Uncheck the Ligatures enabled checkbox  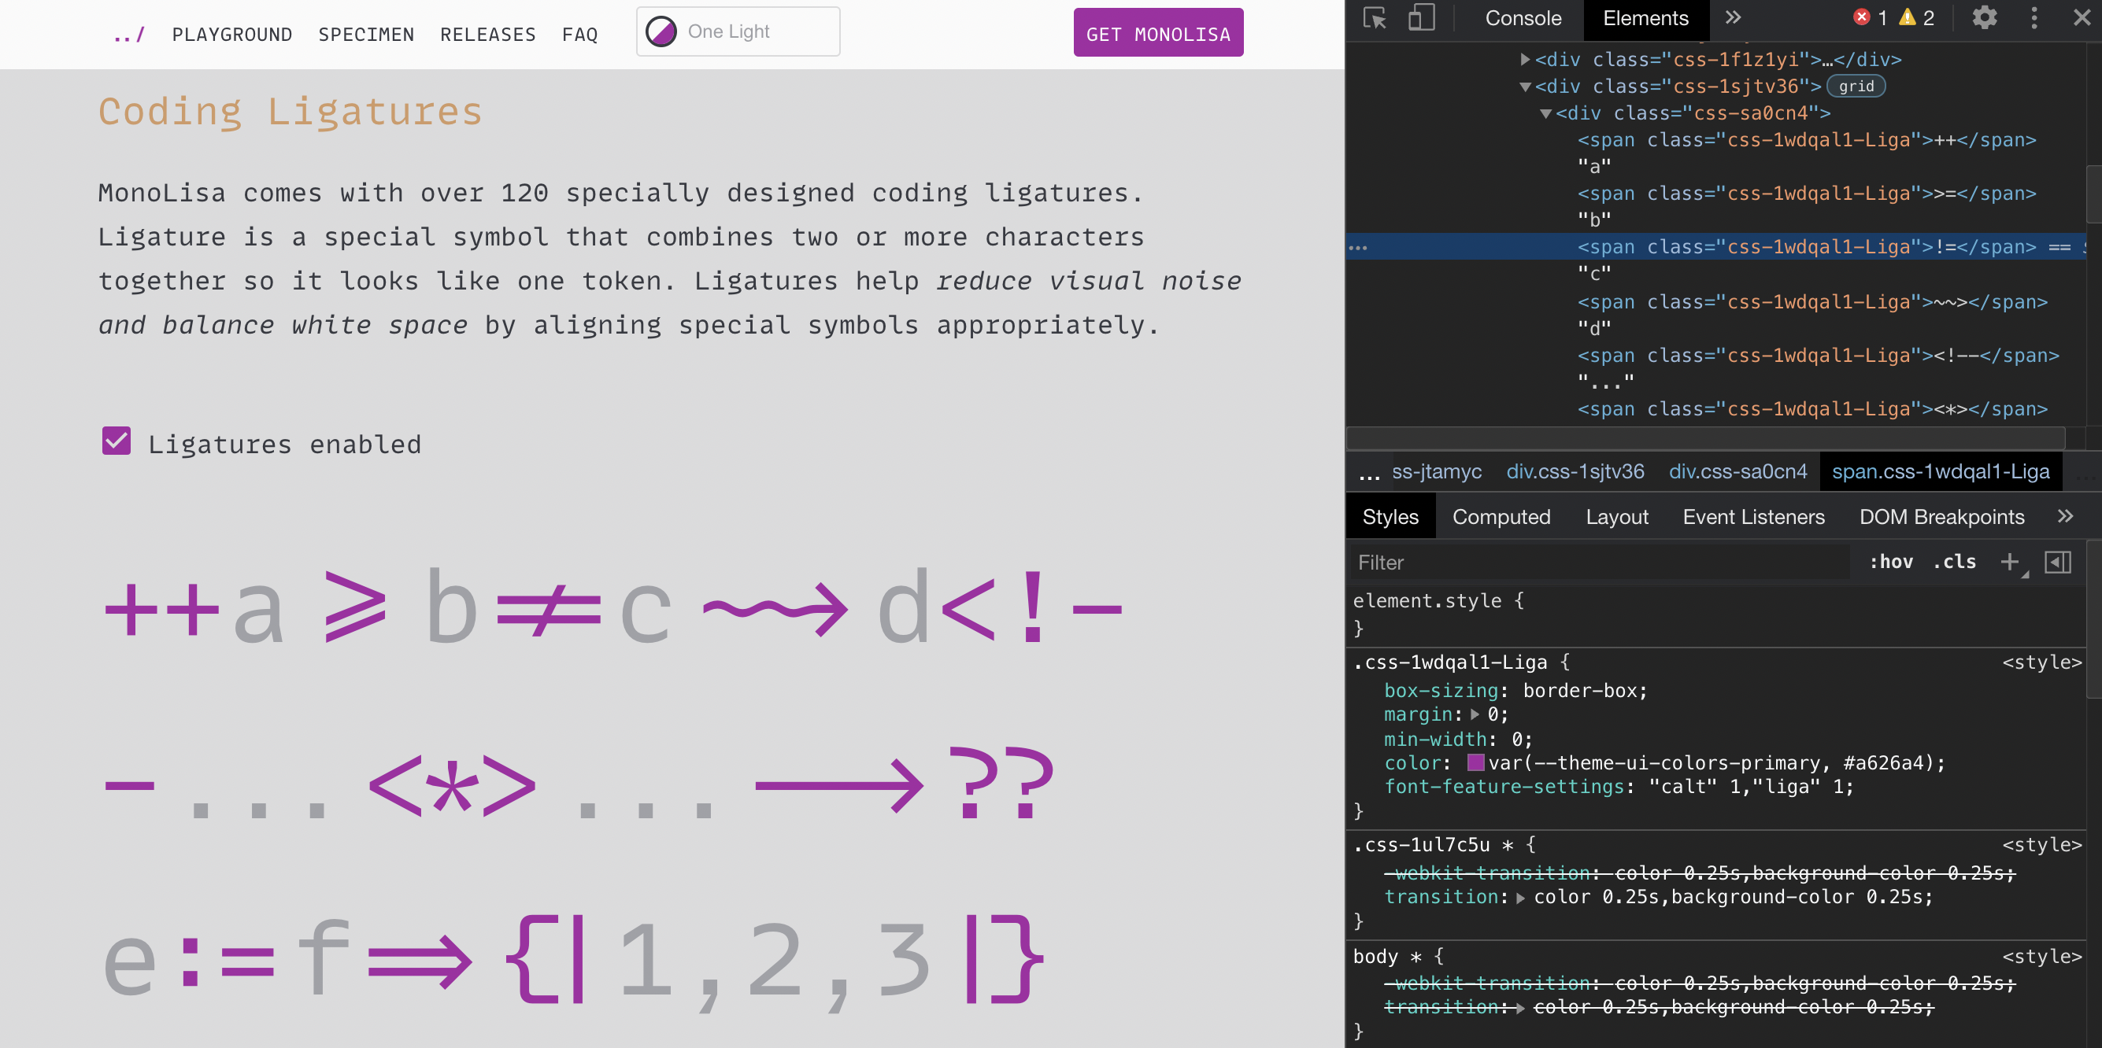(116, 441)
